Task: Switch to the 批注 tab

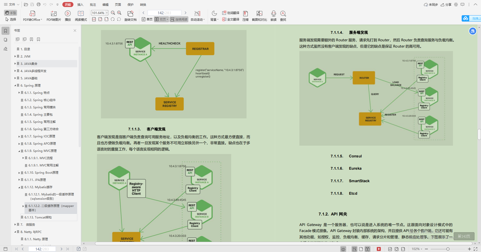Action: pos(93,5)
